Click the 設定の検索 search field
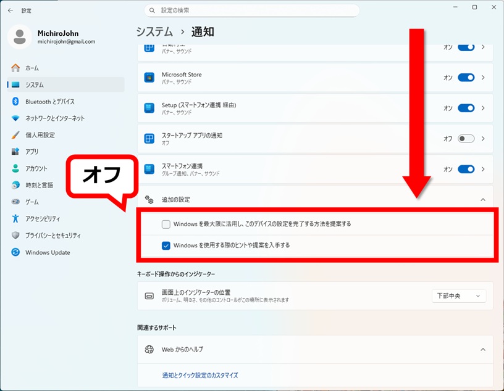The width and height of the screenshot is (504, 391). tap(252, 10)
